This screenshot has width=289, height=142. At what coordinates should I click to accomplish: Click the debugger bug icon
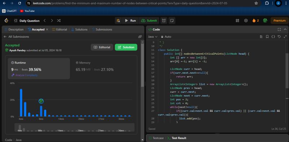118,20
